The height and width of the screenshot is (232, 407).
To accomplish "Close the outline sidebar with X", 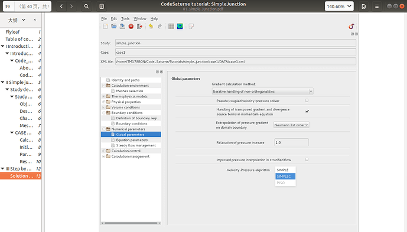I will (35, 19).
